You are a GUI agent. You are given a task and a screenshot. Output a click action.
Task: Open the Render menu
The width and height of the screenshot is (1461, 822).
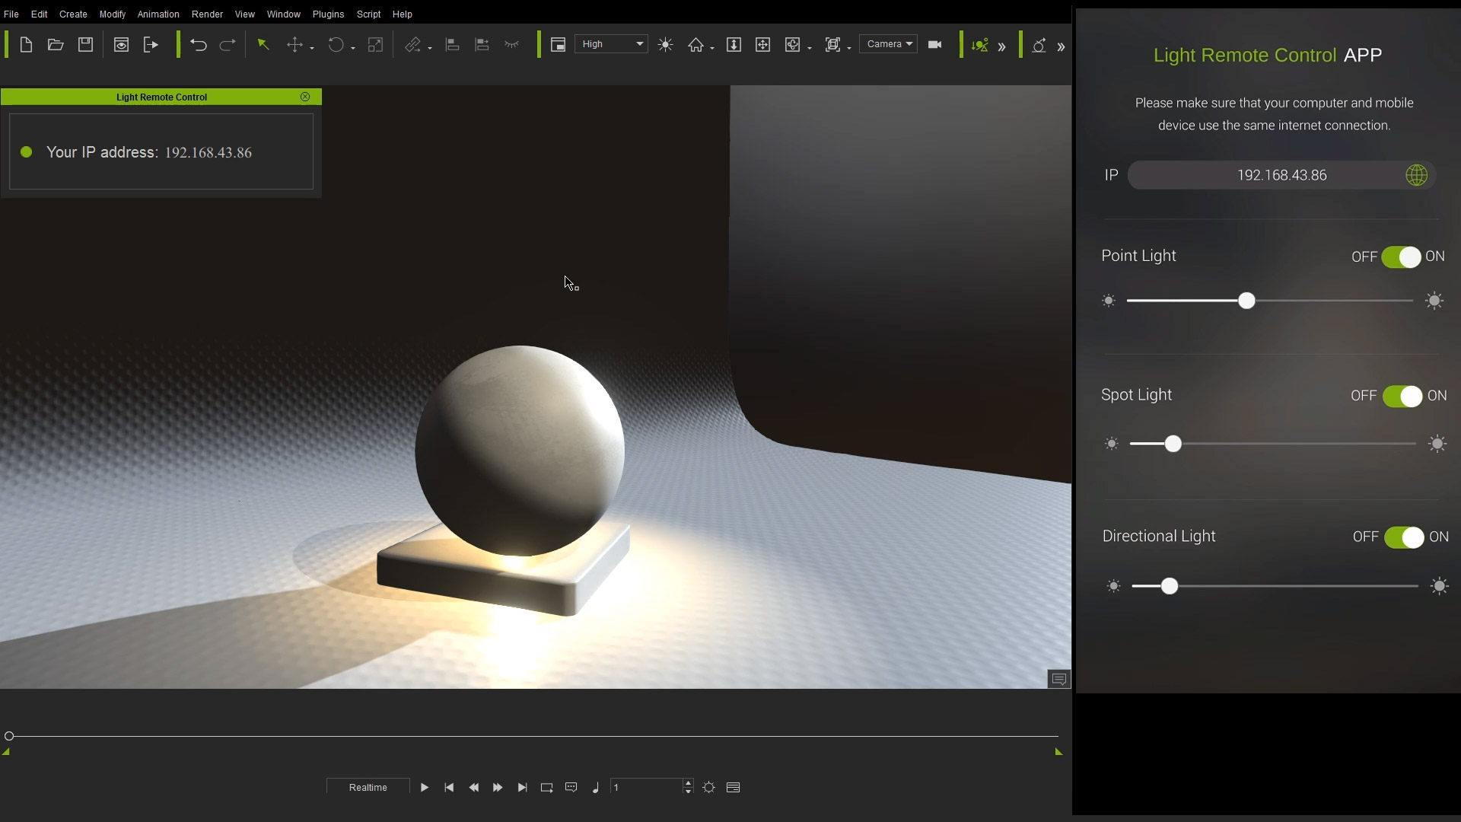click(x=207, y=14)
